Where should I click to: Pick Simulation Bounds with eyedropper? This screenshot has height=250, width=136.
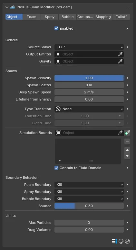[x=120, y=133]
